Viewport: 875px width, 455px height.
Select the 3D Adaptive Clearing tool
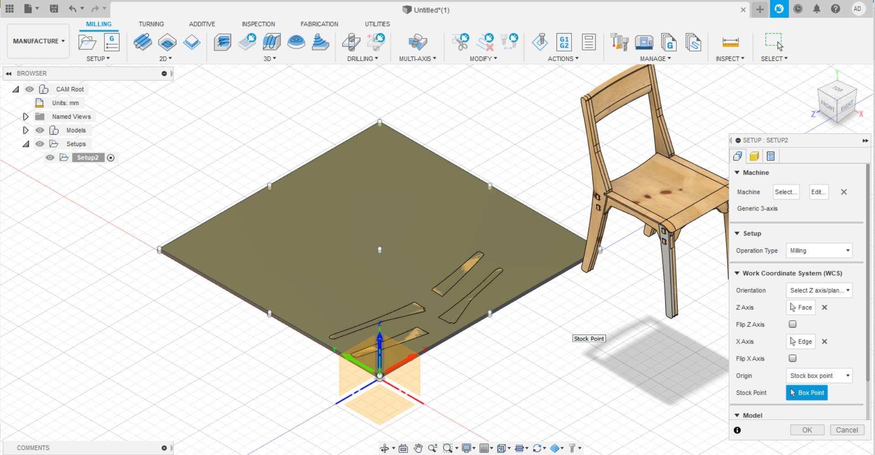(222, 42)
